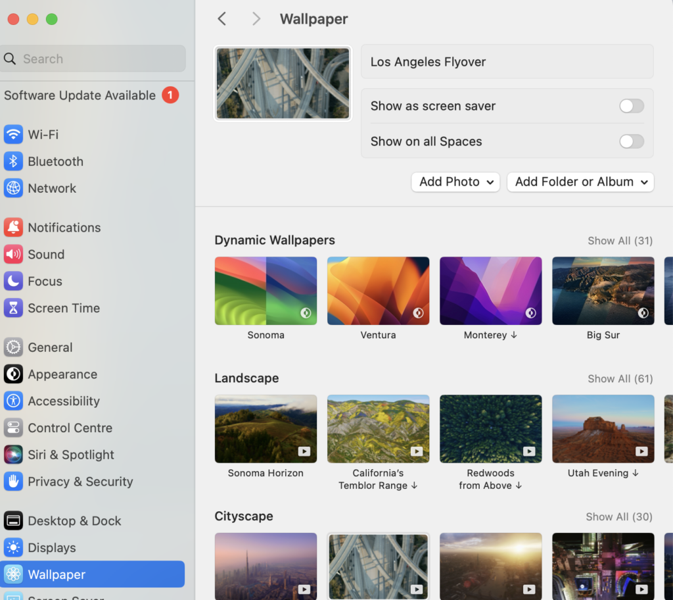
Task: Click the back navigation chevron
Action: [221, 18]
